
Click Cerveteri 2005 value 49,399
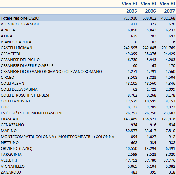pos(131,54)
